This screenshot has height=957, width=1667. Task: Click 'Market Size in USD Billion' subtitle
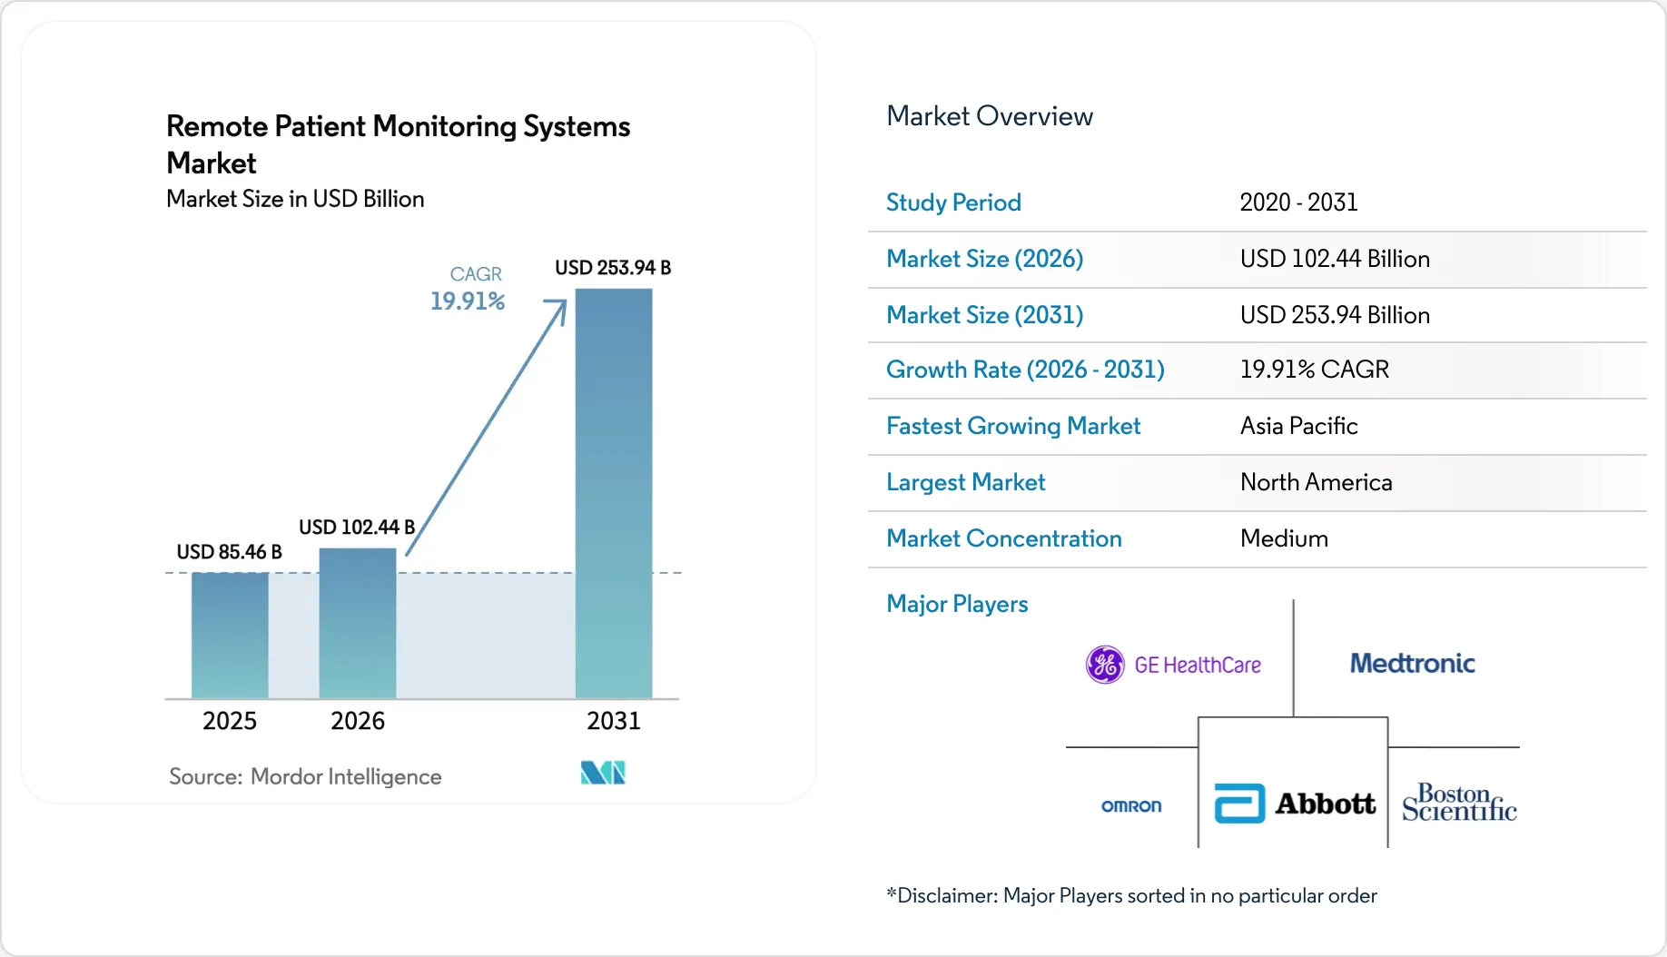[295, 199]
